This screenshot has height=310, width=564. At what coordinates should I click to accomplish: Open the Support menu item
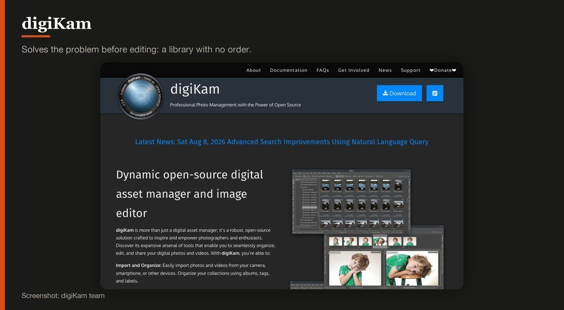pos(410,70)
